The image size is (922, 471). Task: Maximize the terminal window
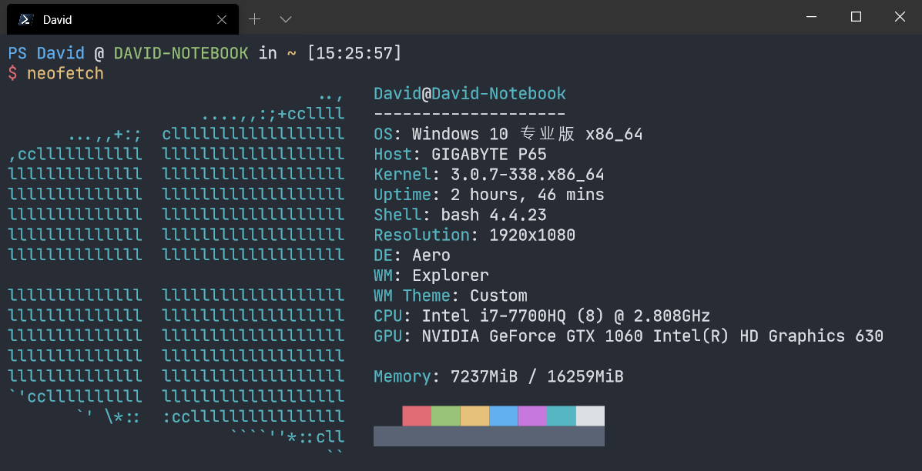coord(857,17)
